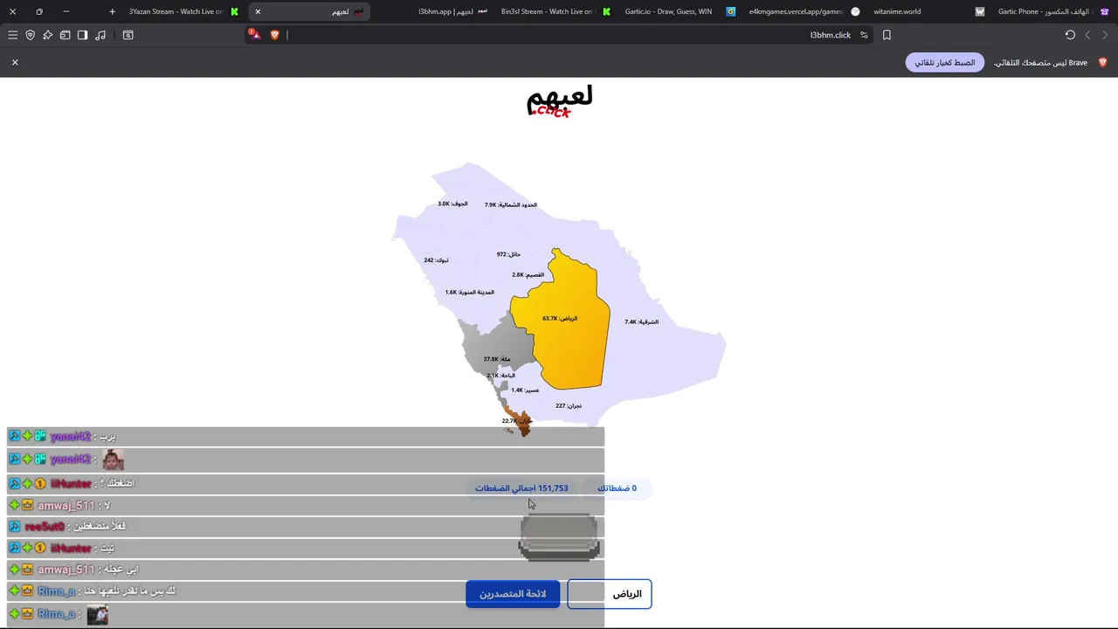Switch to the Gartic.io tab
The height and width of the screenshot is (629, 1118).
click(680, 11)
